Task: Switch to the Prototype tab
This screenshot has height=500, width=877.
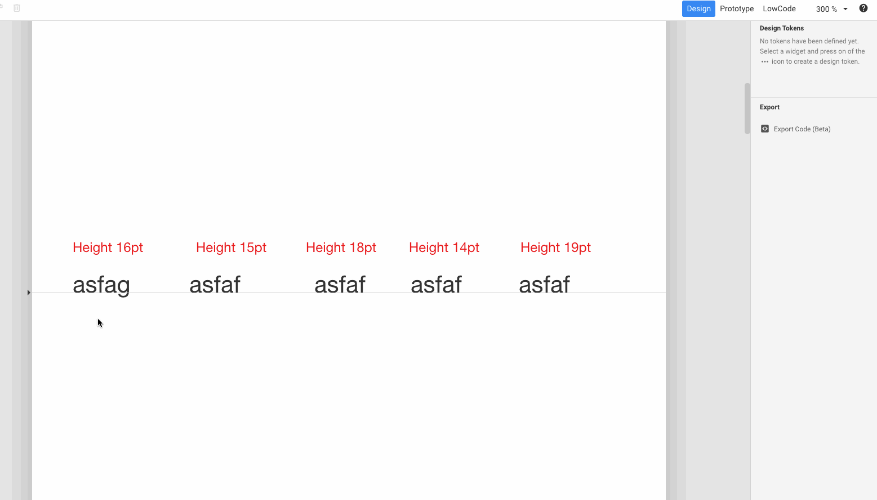Action: (736, 8)
